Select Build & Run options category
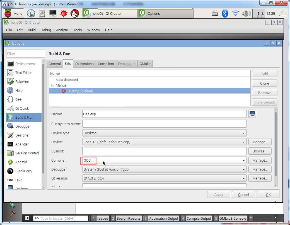This screenshot has width=290, height=225. (24, 117)
